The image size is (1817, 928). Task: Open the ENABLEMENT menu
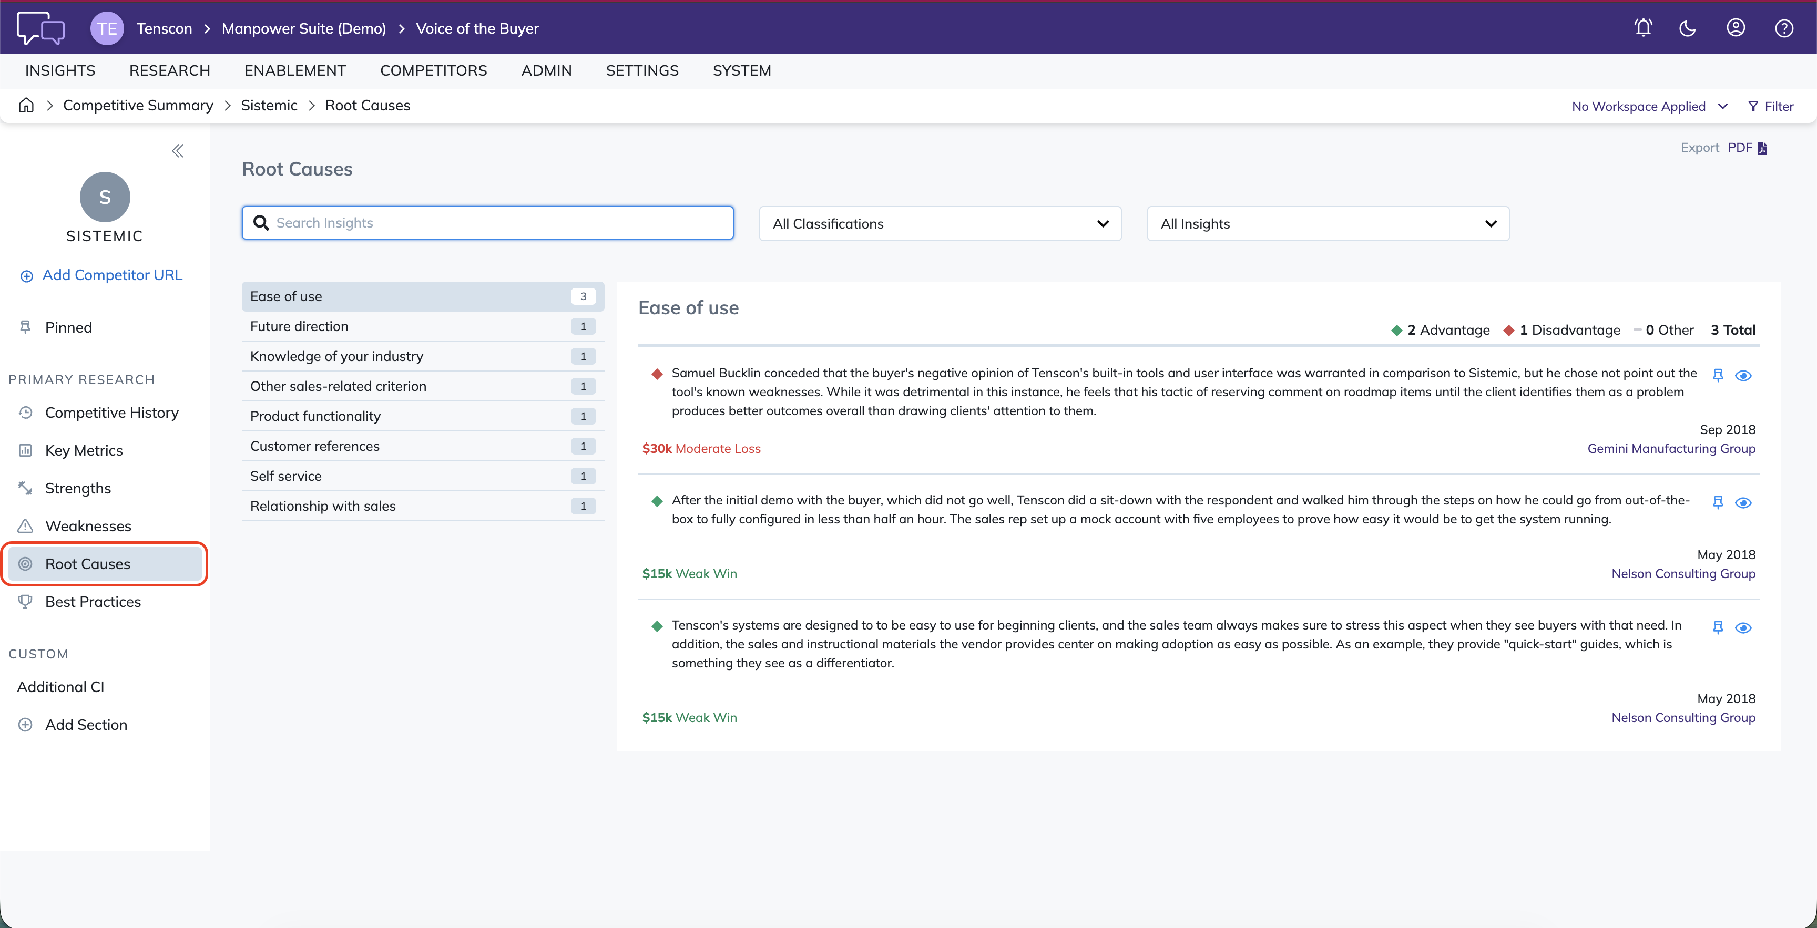[295, 70]
